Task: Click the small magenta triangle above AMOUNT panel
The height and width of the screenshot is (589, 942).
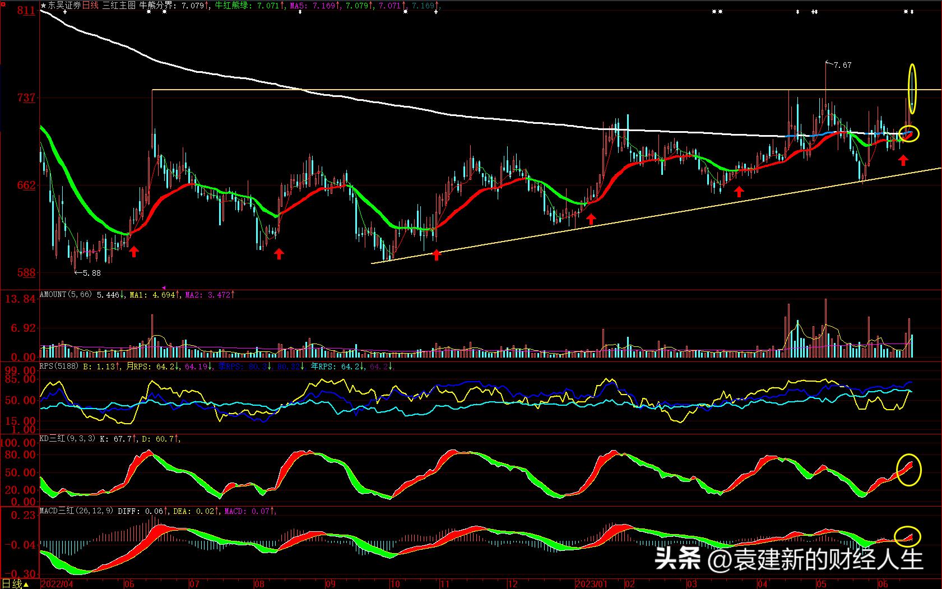Action: [x=164, y=288]
